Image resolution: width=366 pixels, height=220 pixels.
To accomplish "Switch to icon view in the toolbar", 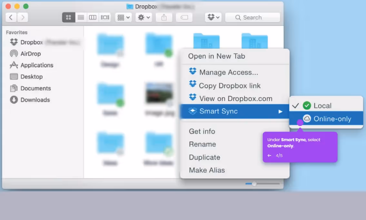I will pyautogui.click(x=68, y=17).
